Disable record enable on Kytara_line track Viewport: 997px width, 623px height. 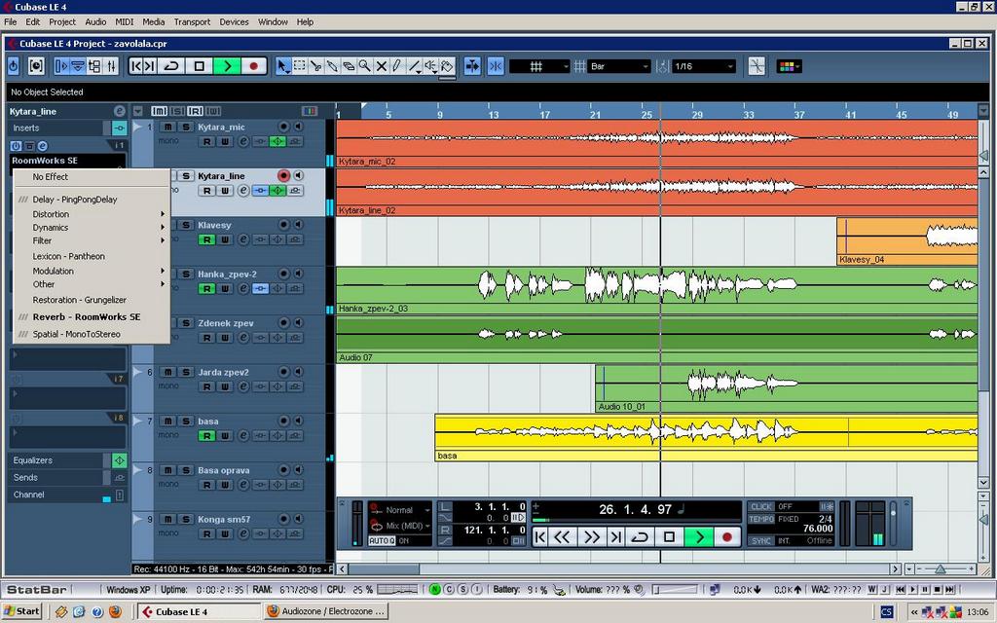pyautogui.click(x=283, y=176)
